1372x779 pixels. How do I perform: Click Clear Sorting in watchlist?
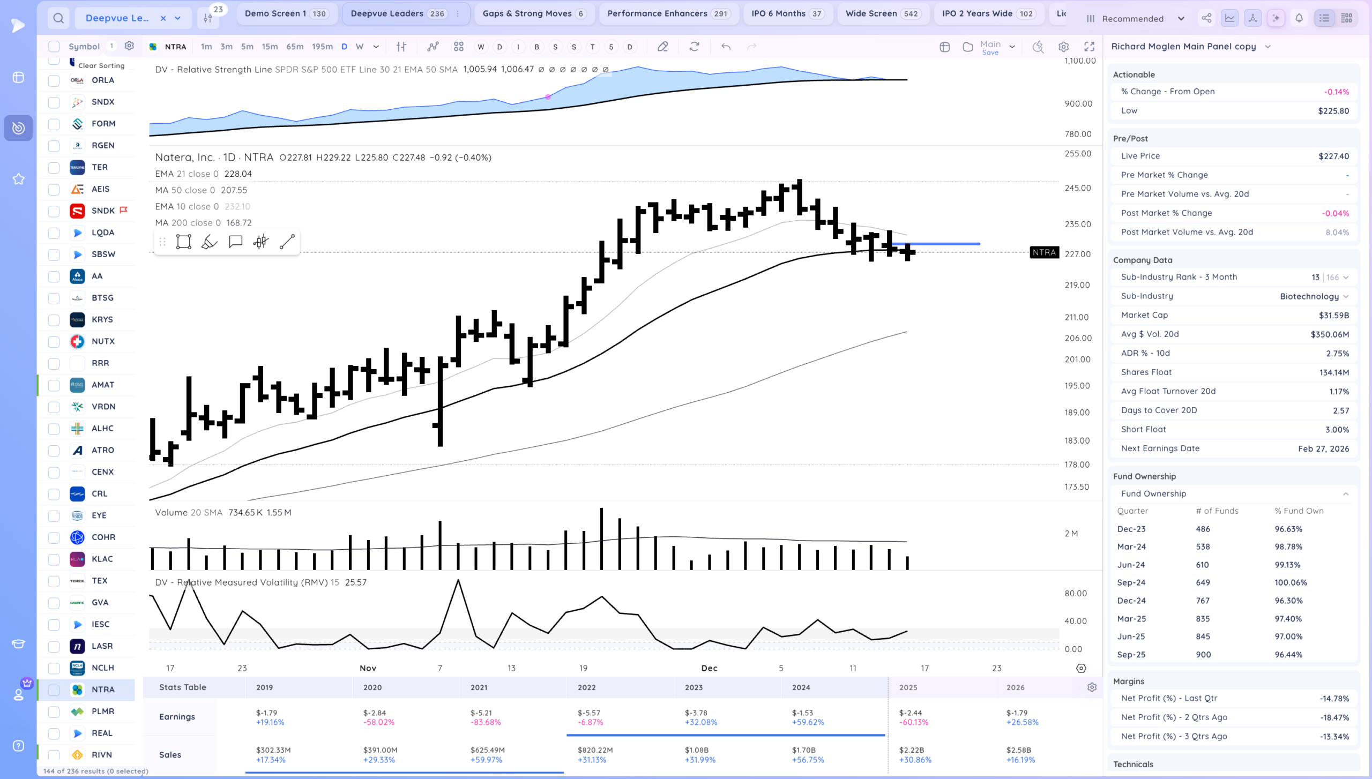(x=101, y=65)
